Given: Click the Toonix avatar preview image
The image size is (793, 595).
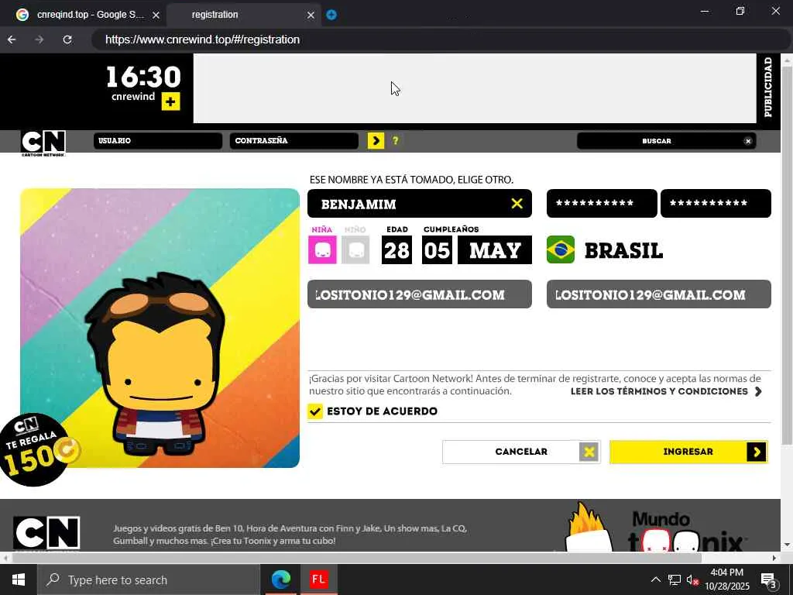Looking at the screenshot, I should point(160,328).
